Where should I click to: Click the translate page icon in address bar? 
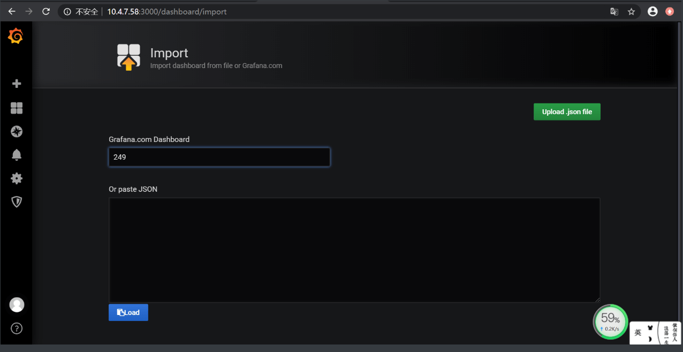(x=614, y=11)
